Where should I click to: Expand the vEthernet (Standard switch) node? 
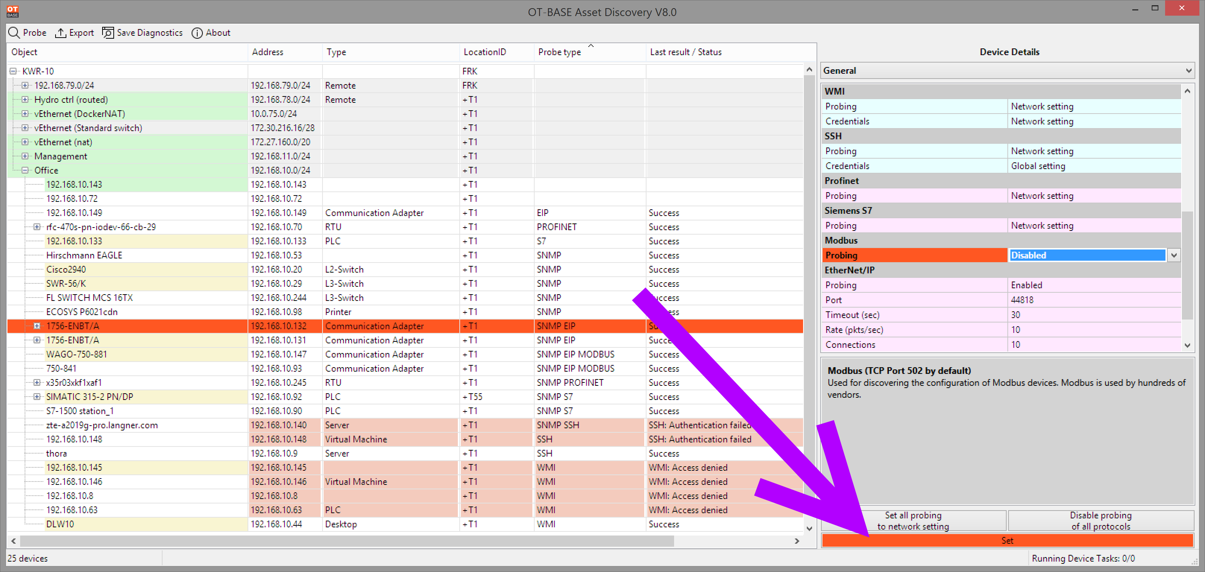point(25,128)
